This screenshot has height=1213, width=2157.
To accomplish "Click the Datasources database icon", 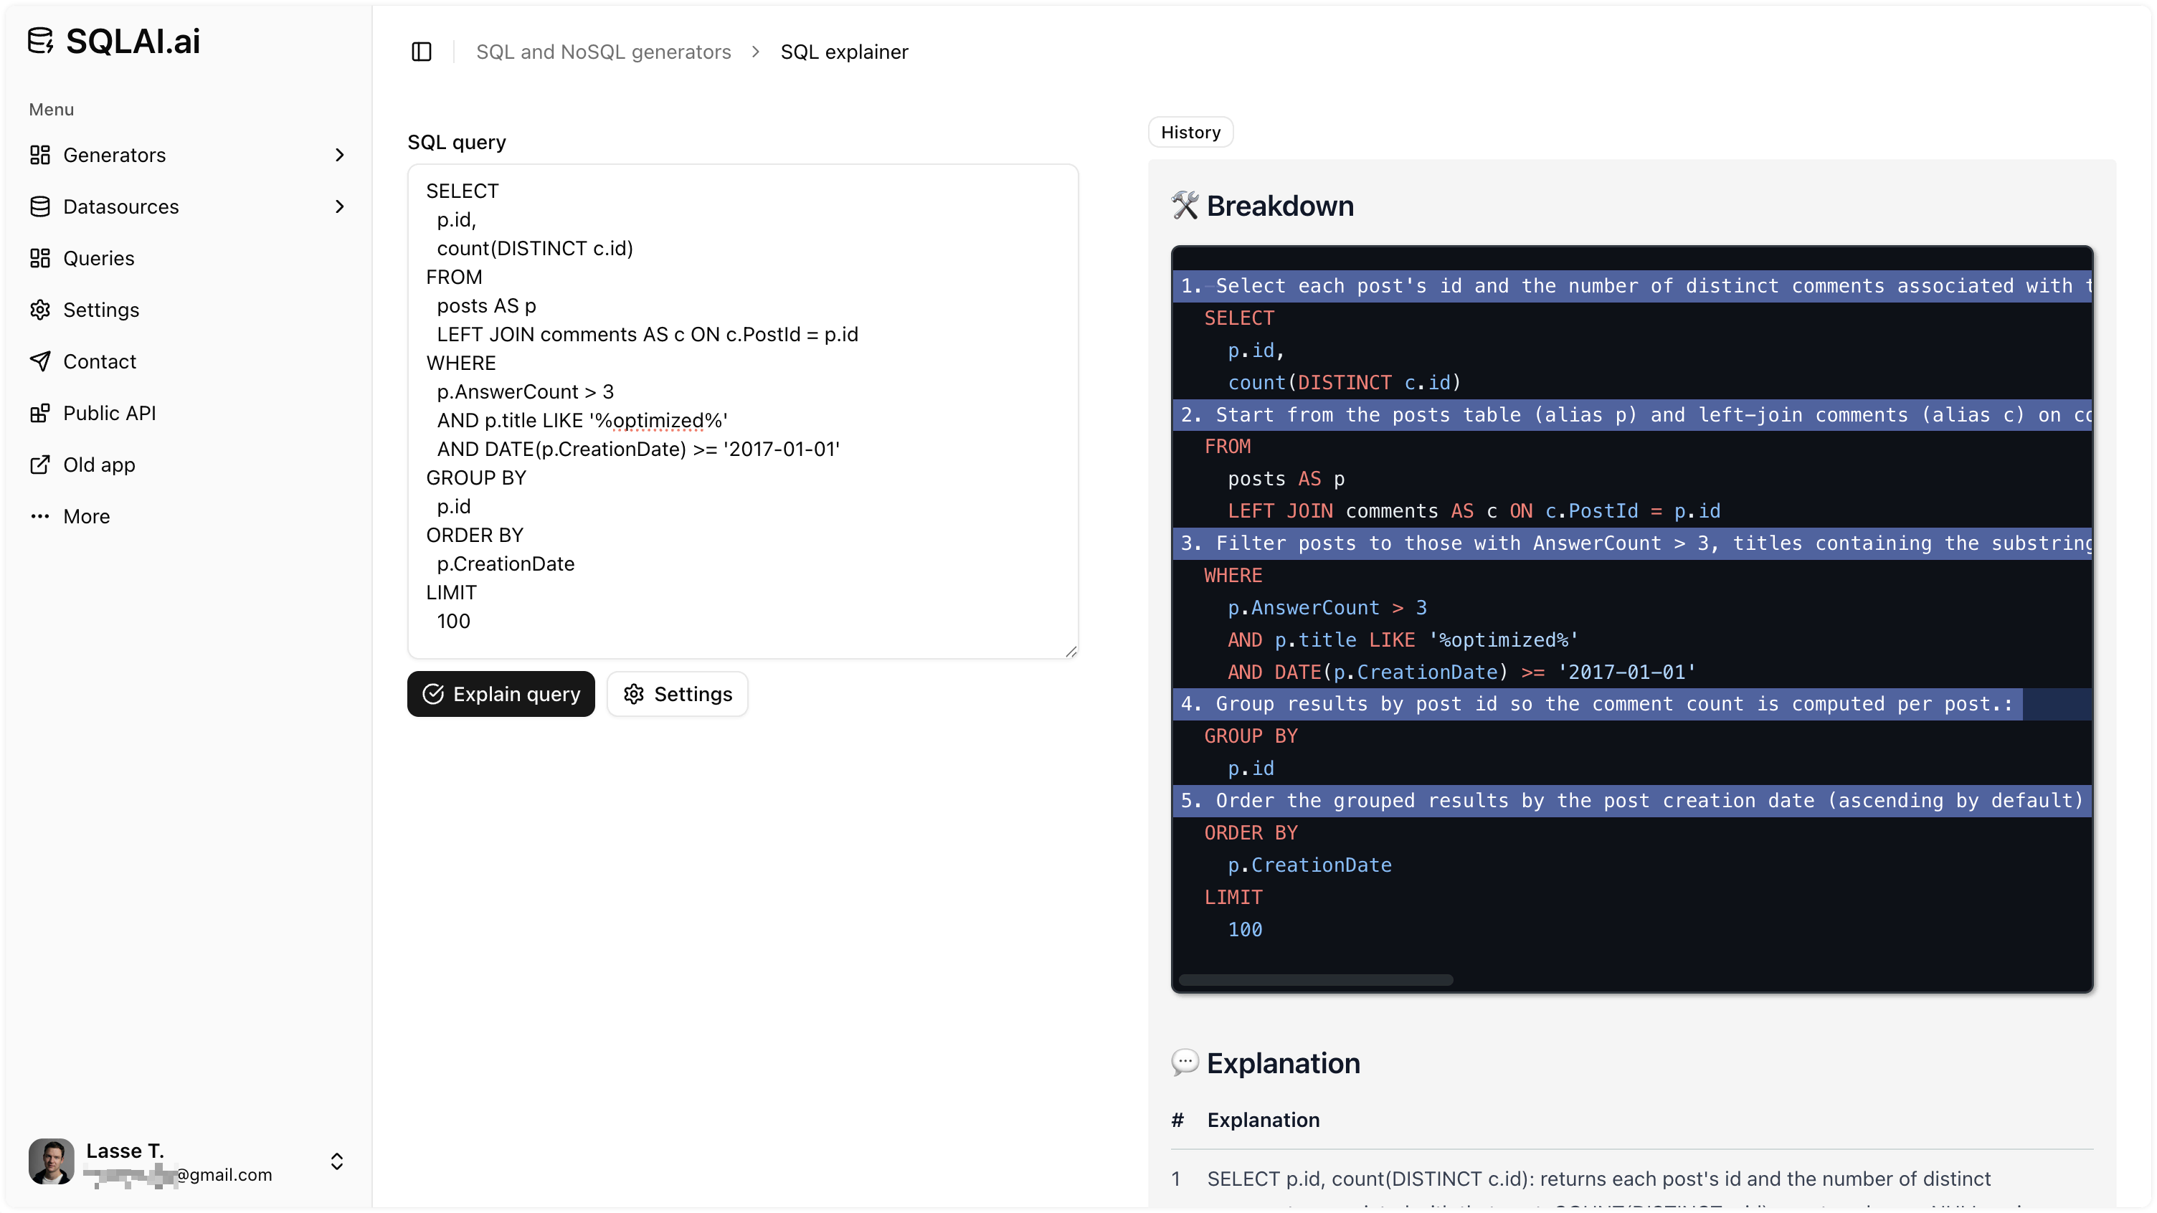I will (x=40, y=206).
